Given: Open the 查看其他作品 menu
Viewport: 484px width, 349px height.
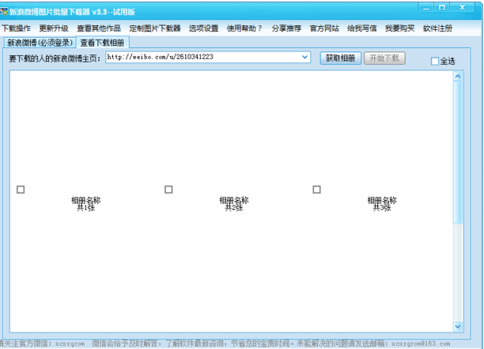Looking at the screenshot, I should [99, 28].
